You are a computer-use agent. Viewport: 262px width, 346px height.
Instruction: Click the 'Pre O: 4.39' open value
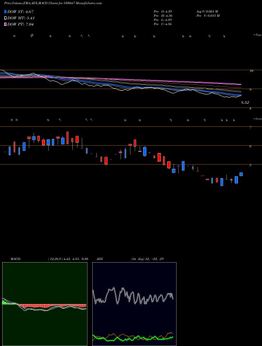pos(163,12)
